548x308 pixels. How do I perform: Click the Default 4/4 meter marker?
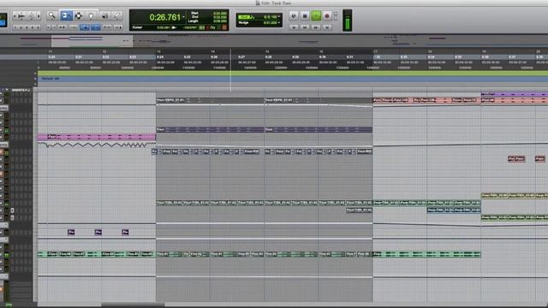(x=51, y=79)
